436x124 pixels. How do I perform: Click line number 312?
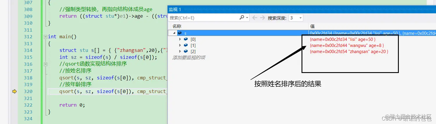coord(28,37)
